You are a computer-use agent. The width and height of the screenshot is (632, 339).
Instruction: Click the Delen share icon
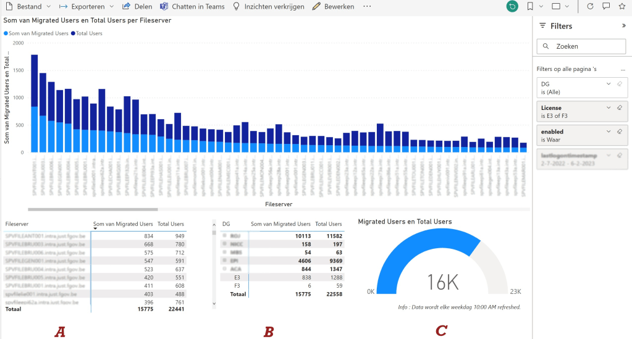point(126,6)
